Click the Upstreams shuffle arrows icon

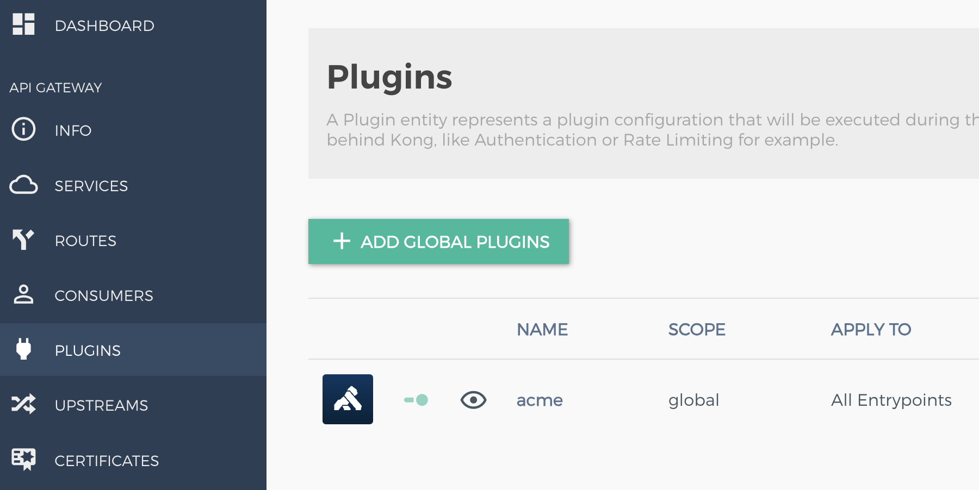pyautogui.click(x=23, y=405)
